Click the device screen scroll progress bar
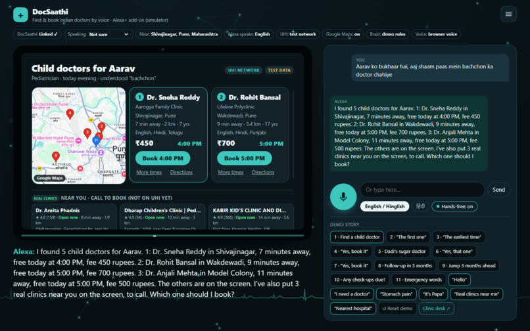Image resolution: width=530 pixels, height=331 pixels. (162, 236)
